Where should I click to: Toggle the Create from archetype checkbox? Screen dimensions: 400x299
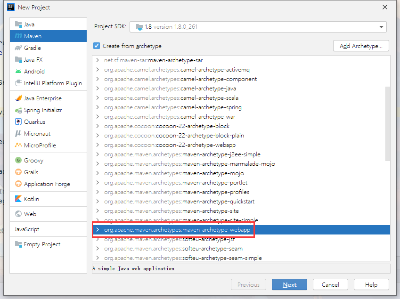pos(97,46)
